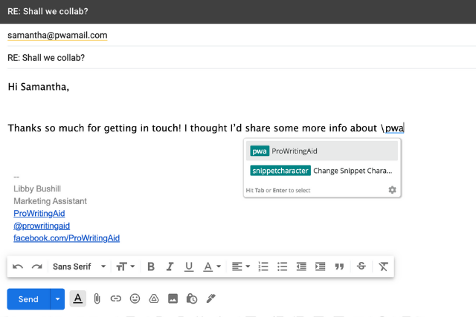
Task: Toggle underline formatting
Action: click(189, 267)
